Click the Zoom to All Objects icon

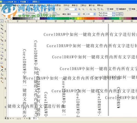click(91, 9)
